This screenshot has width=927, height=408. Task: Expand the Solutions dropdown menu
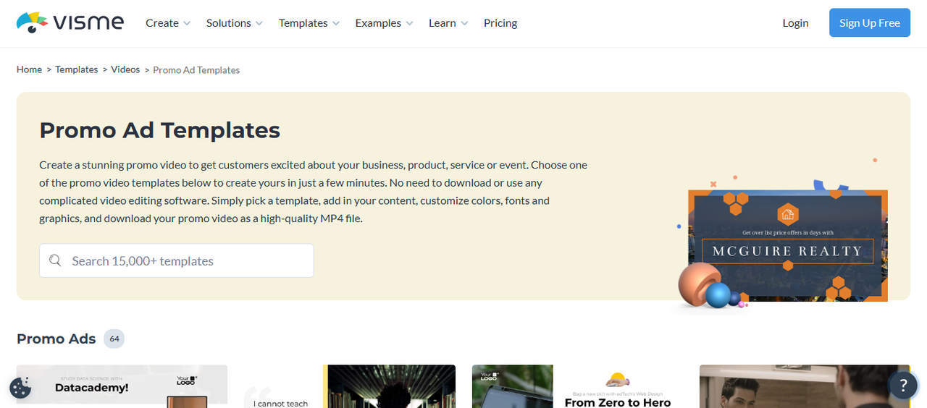click(234, 23)
